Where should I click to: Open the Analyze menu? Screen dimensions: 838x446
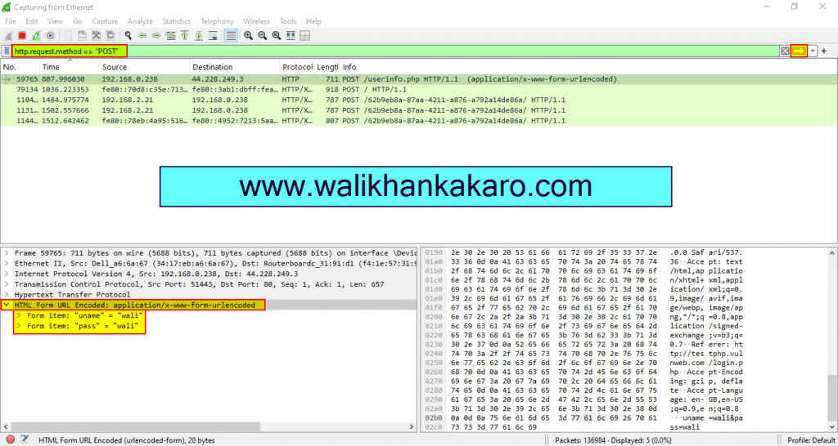(140, 21)
